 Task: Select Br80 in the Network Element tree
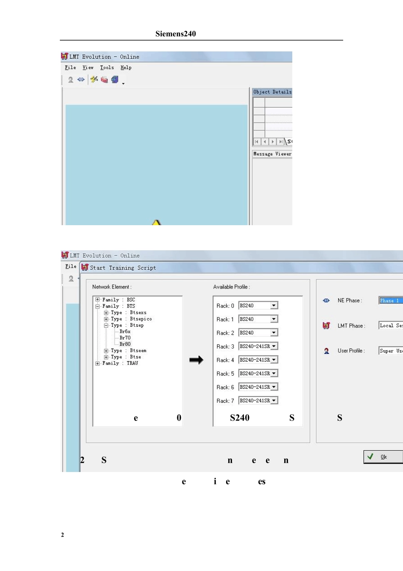(125, 344)
